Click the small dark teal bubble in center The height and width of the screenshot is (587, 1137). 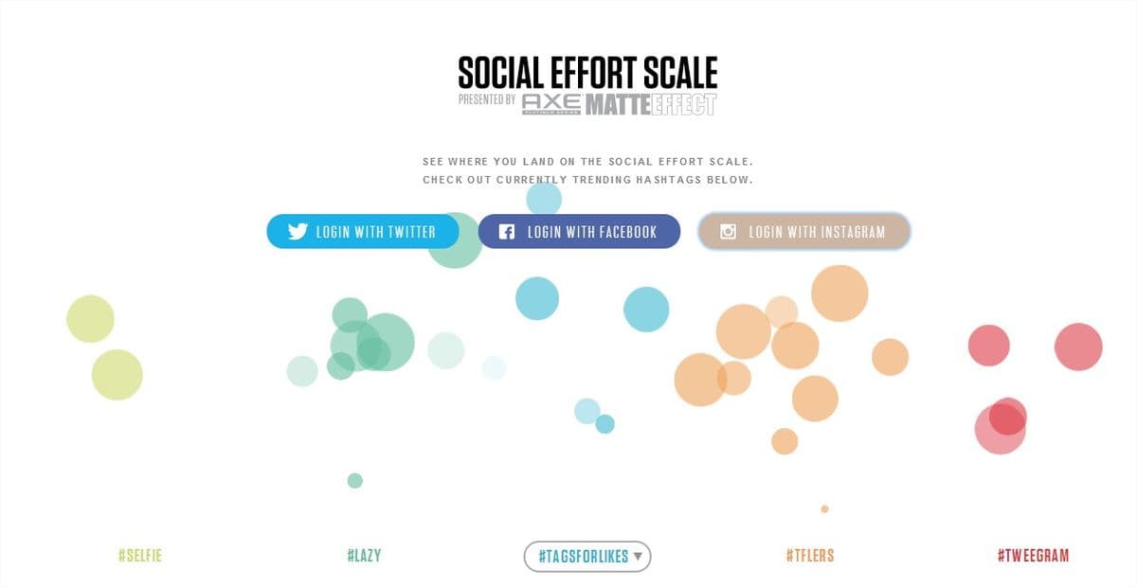tap(605, 424)
